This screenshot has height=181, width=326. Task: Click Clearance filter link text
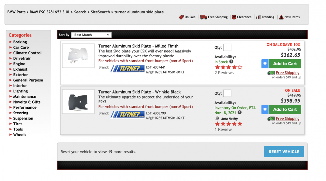click(x=244, y=17)
